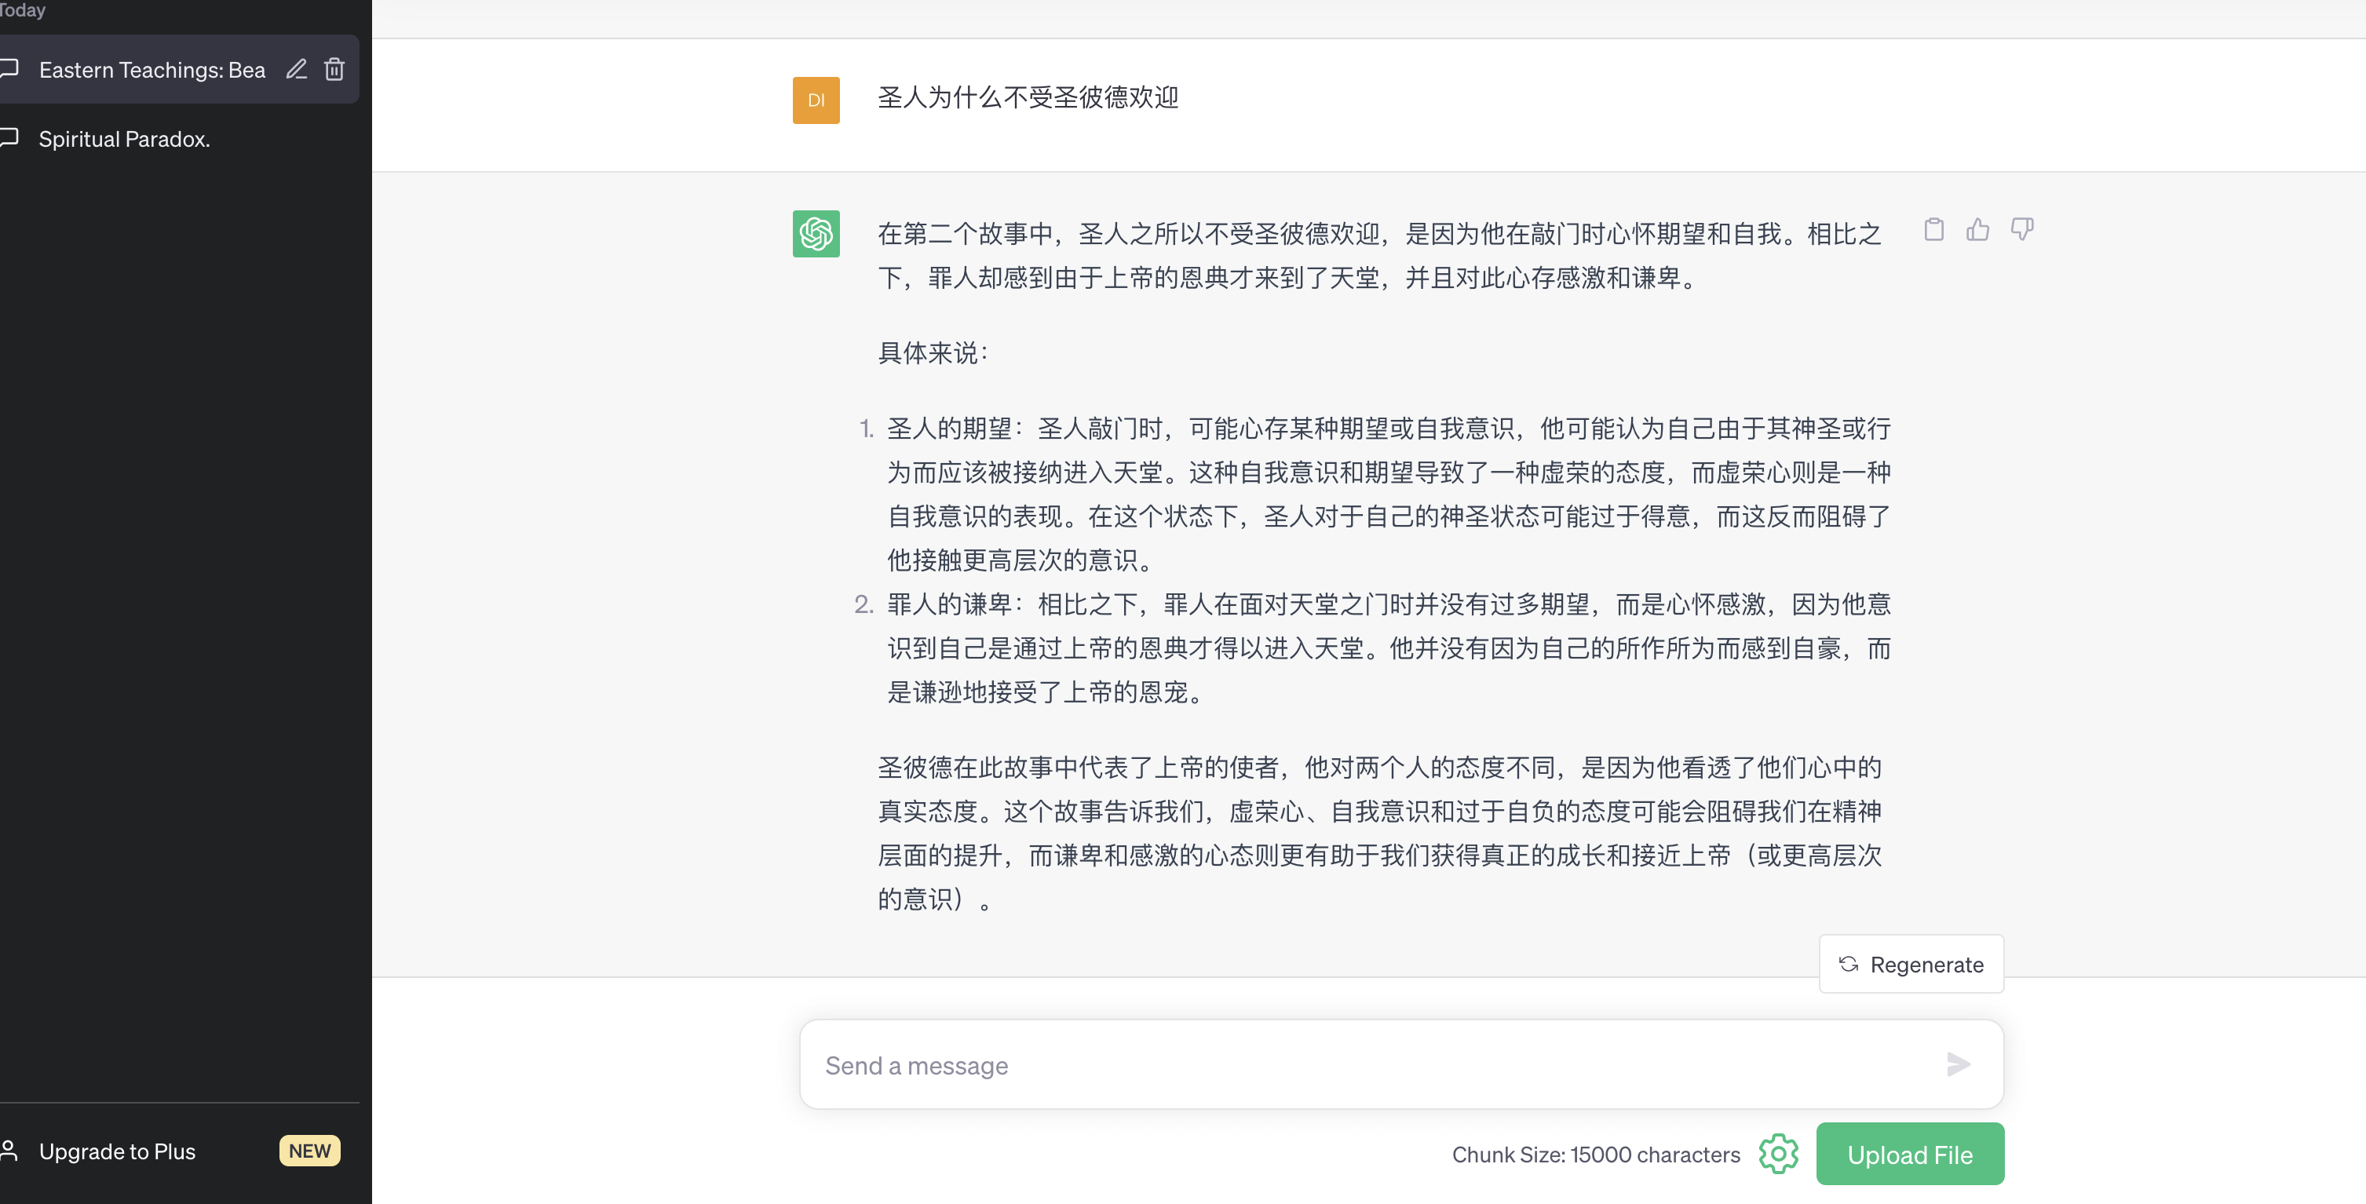Viewport: 2366px width, 1204px height.
Task: Click the Regenerate button
Action: pyautogui.click(x=1911, y=965)
